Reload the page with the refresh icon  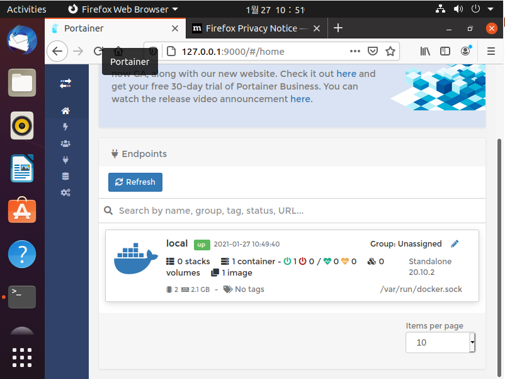98,51
